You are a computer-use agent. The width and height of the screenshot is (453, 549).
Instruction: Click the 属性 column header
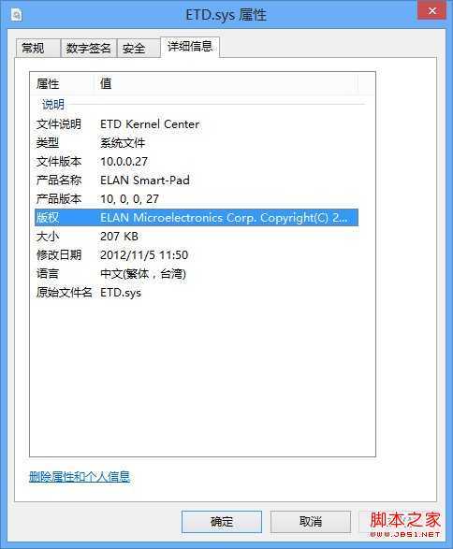click(63, 83)
